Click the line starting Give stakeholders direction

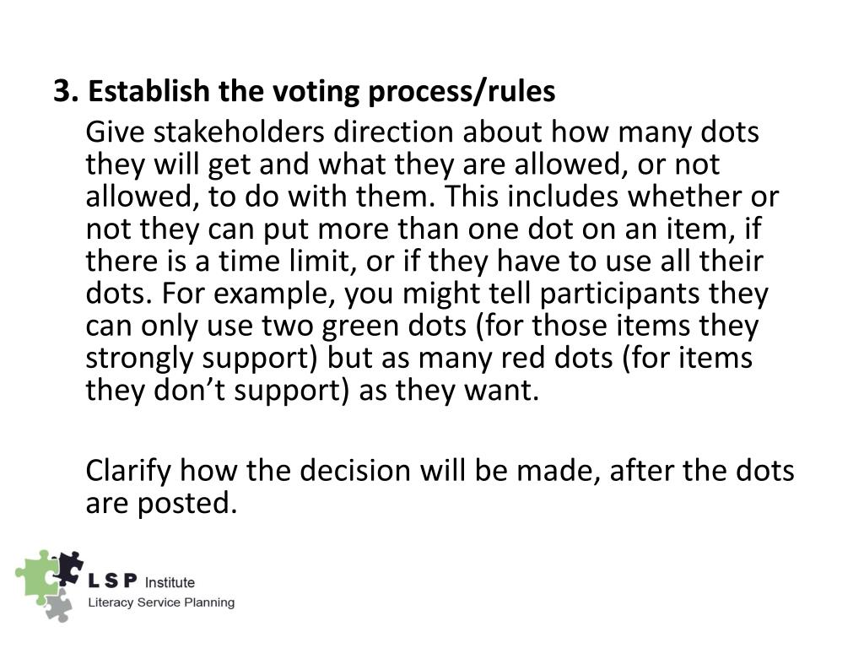pyautogui.click(x=422, y=132)
